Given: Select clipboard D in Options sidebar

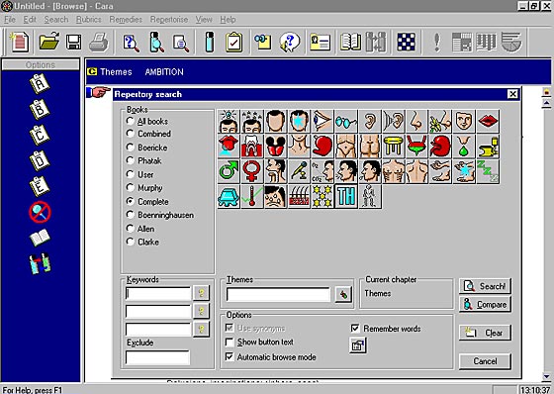Looking at the screenshot, I should [40, 160].
